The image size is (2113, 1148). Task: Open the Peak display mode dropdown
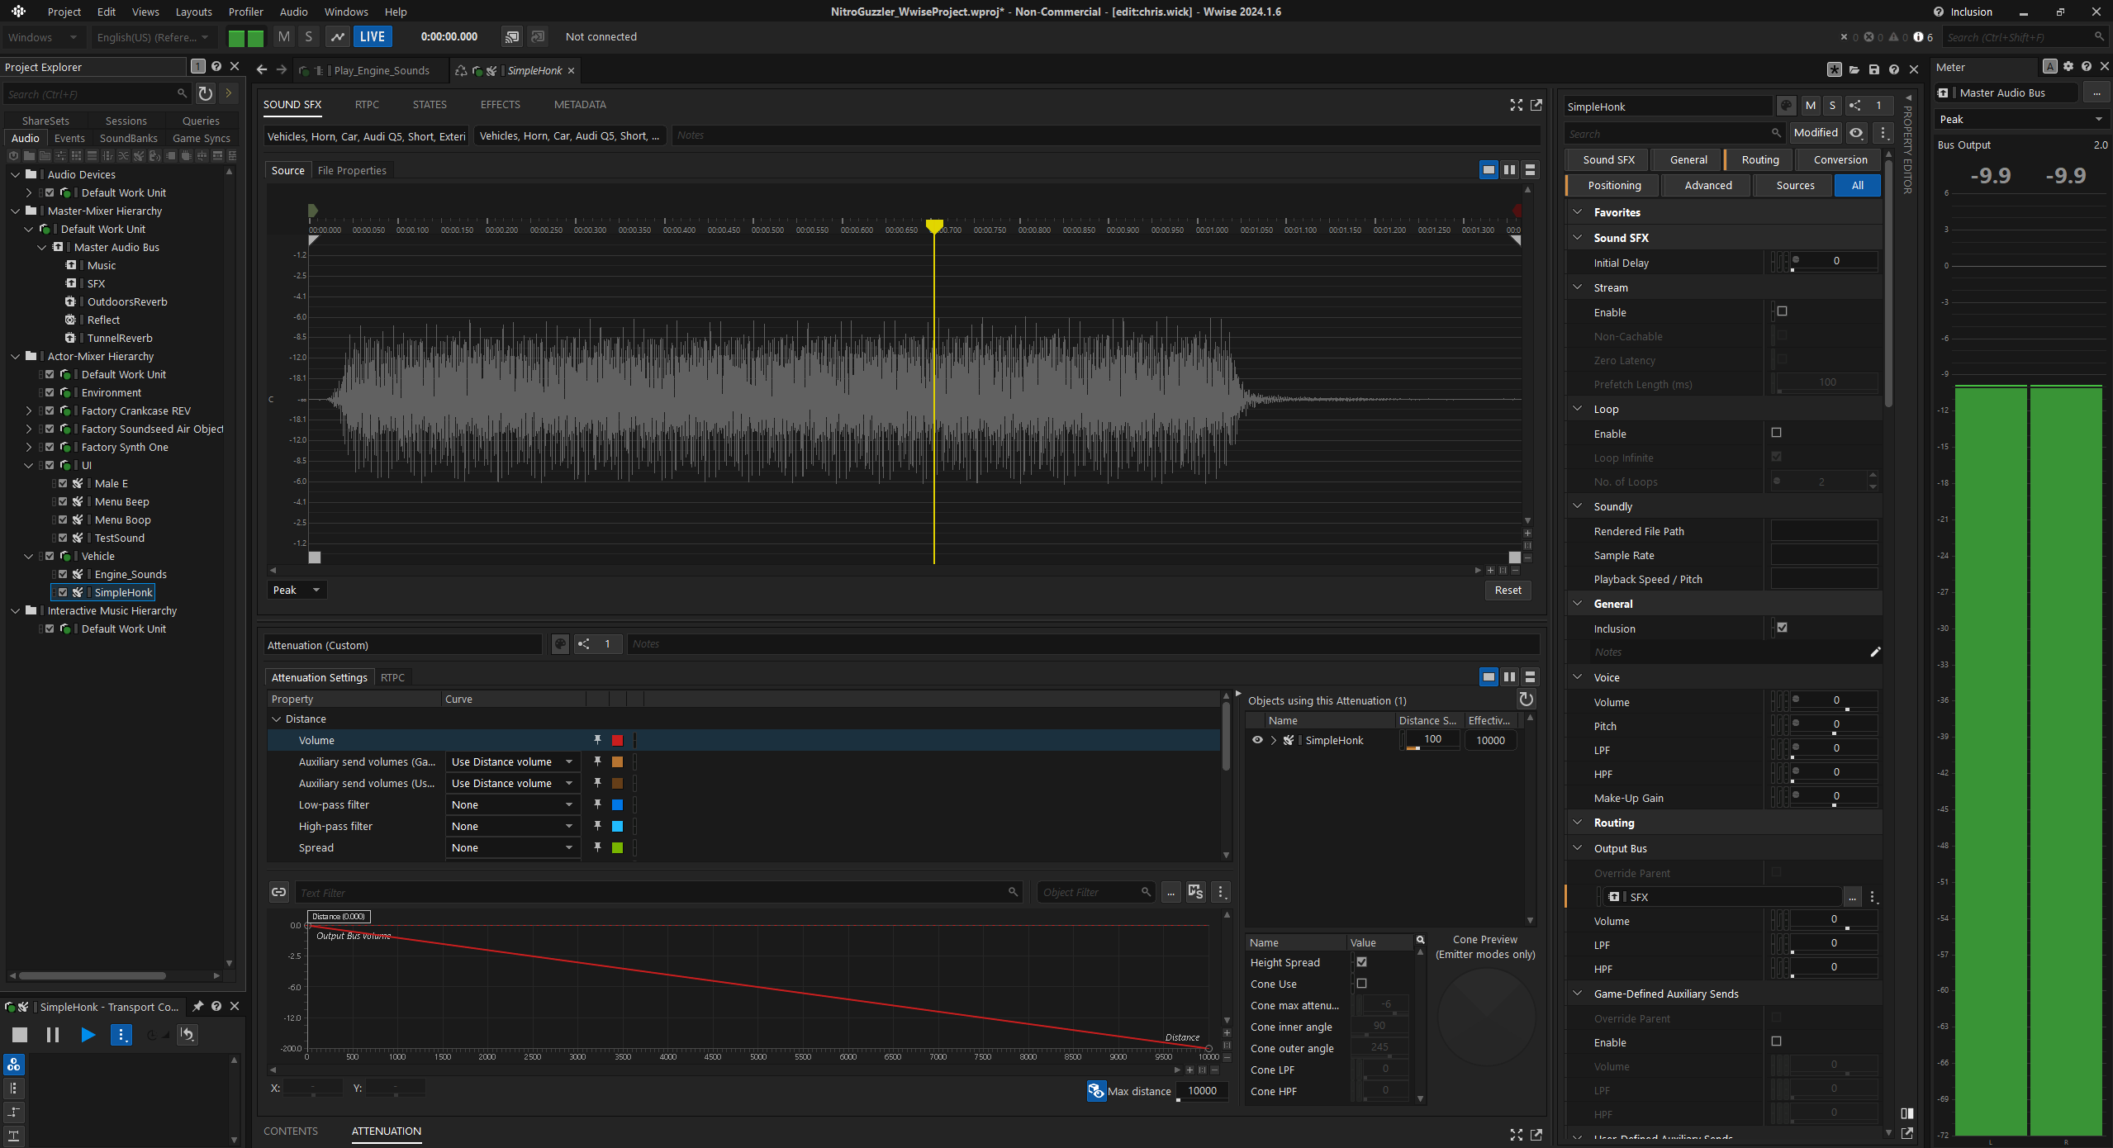(296, 591)
